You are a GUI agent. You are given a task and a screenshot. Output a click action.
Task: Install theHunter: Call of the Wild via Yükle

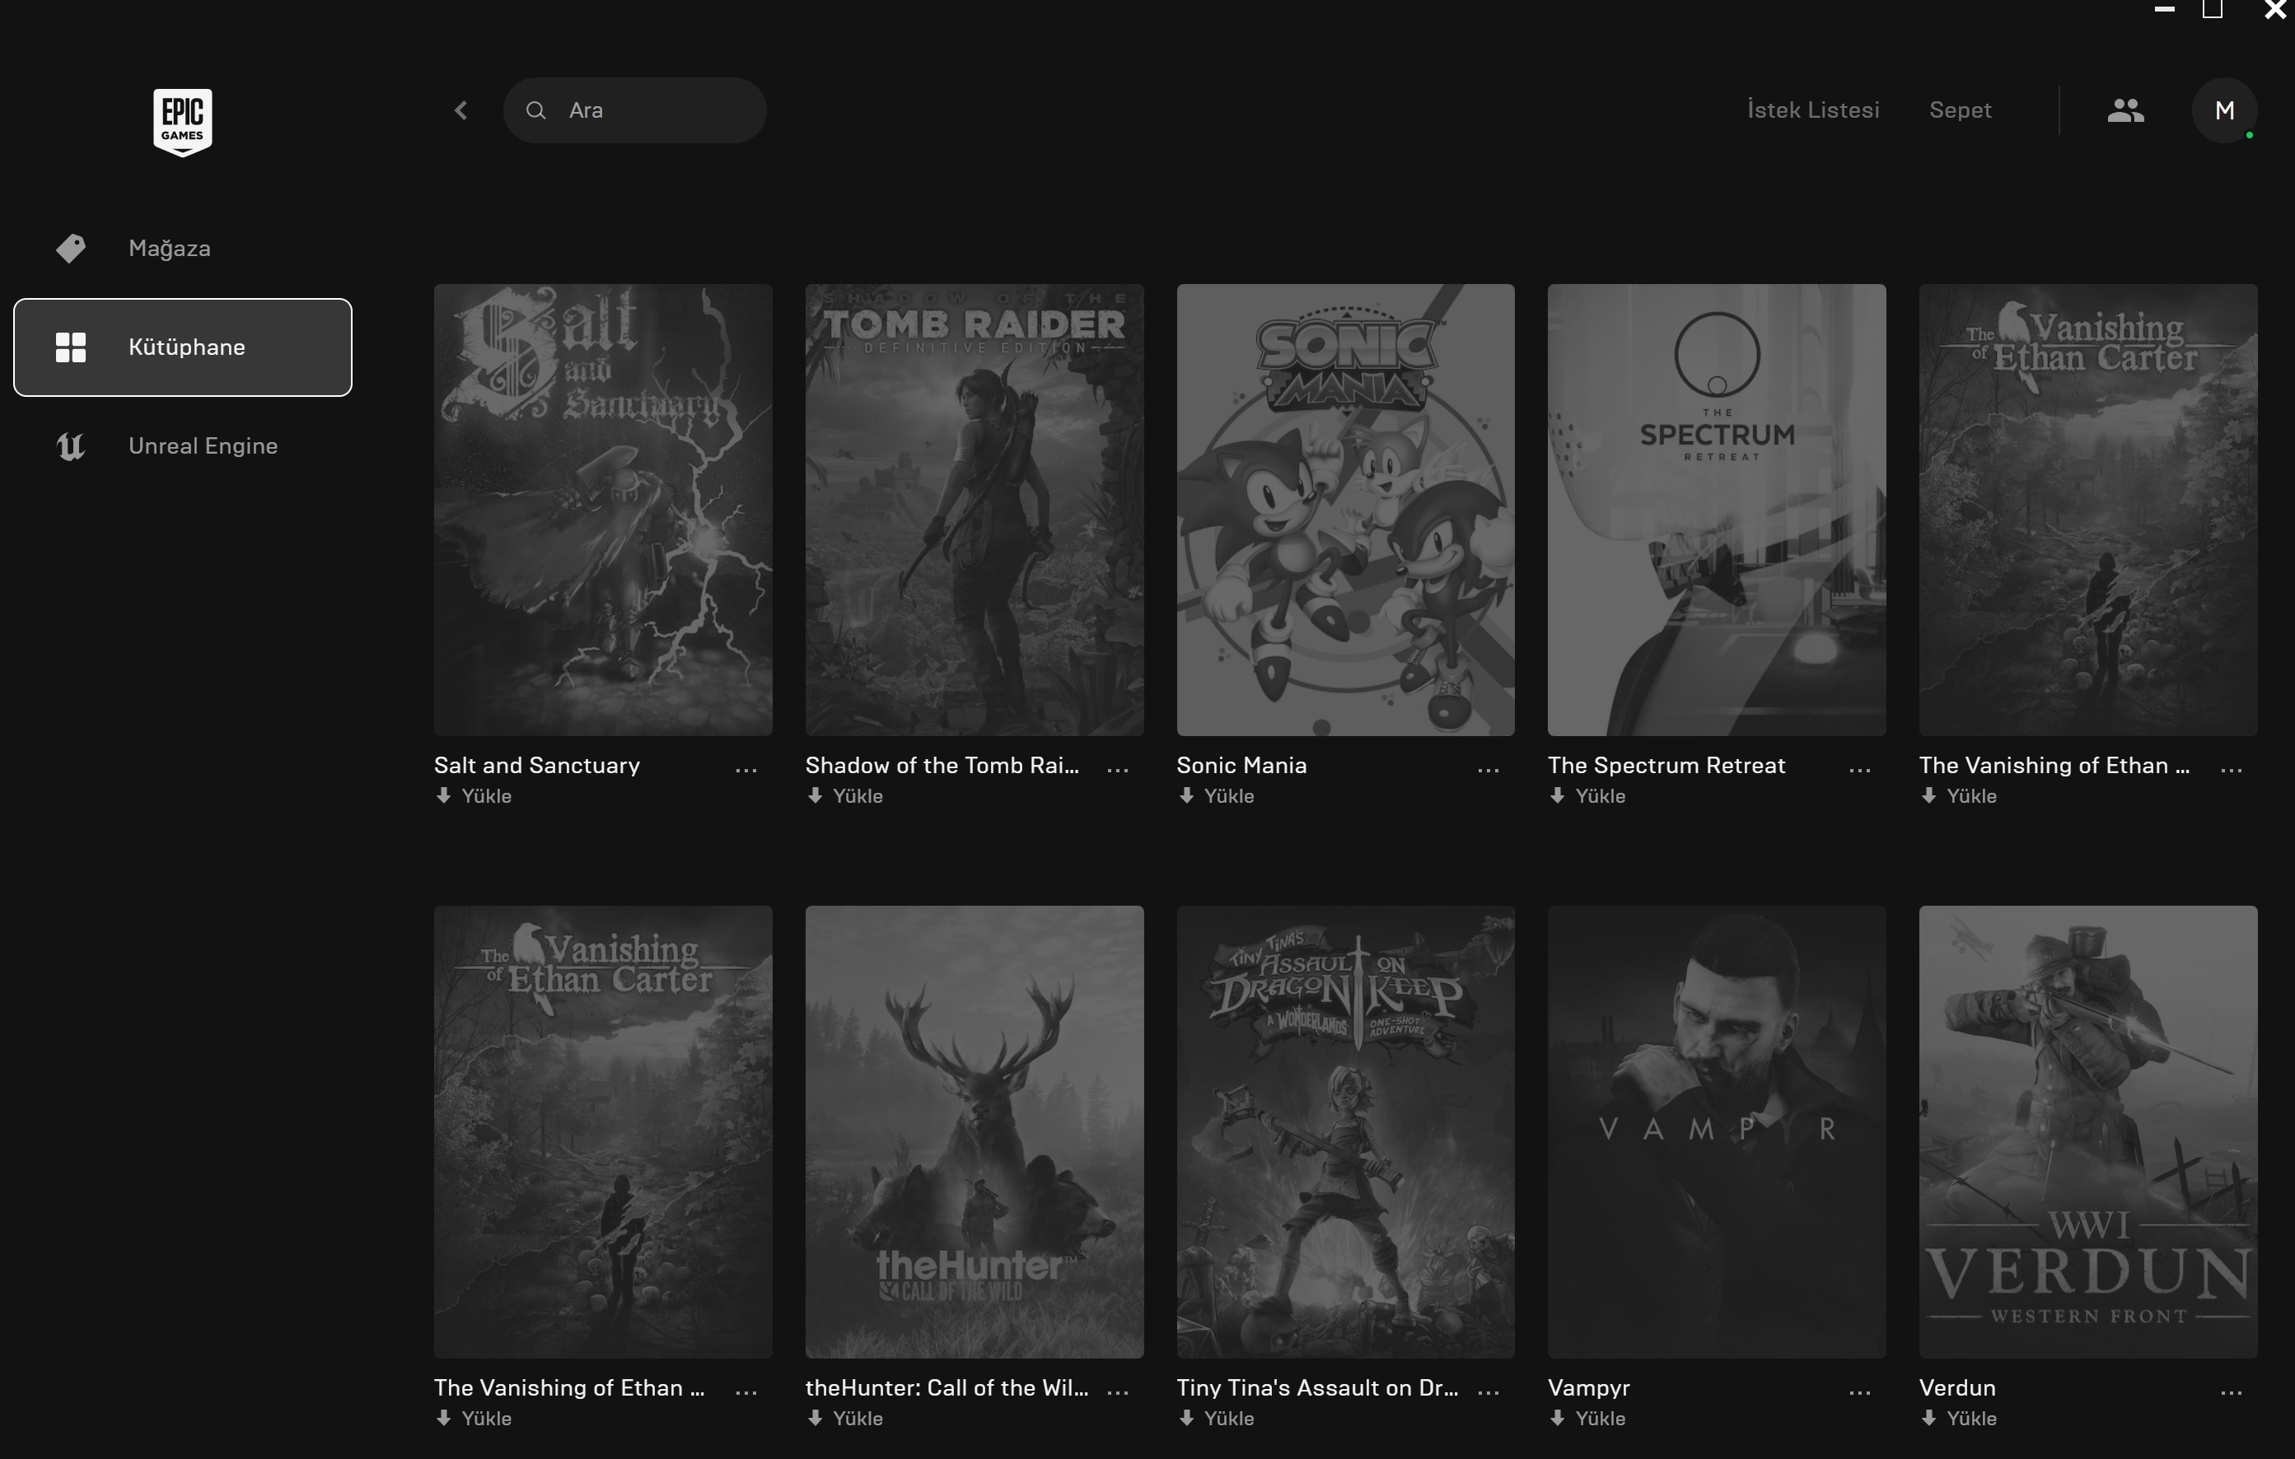(x=844, y=1419)
